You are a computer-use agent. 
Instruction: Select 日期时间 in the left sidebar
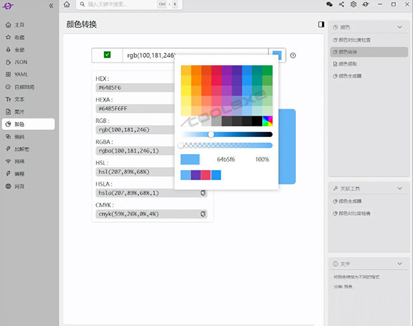coord(23,87)
